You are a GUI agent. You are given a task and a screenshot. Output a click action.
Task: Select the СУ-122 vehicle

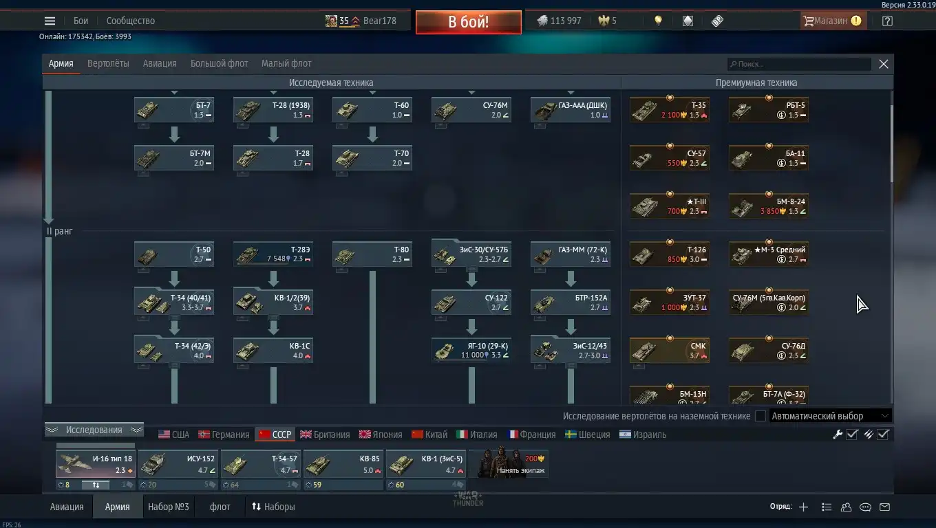coord(471,302)
